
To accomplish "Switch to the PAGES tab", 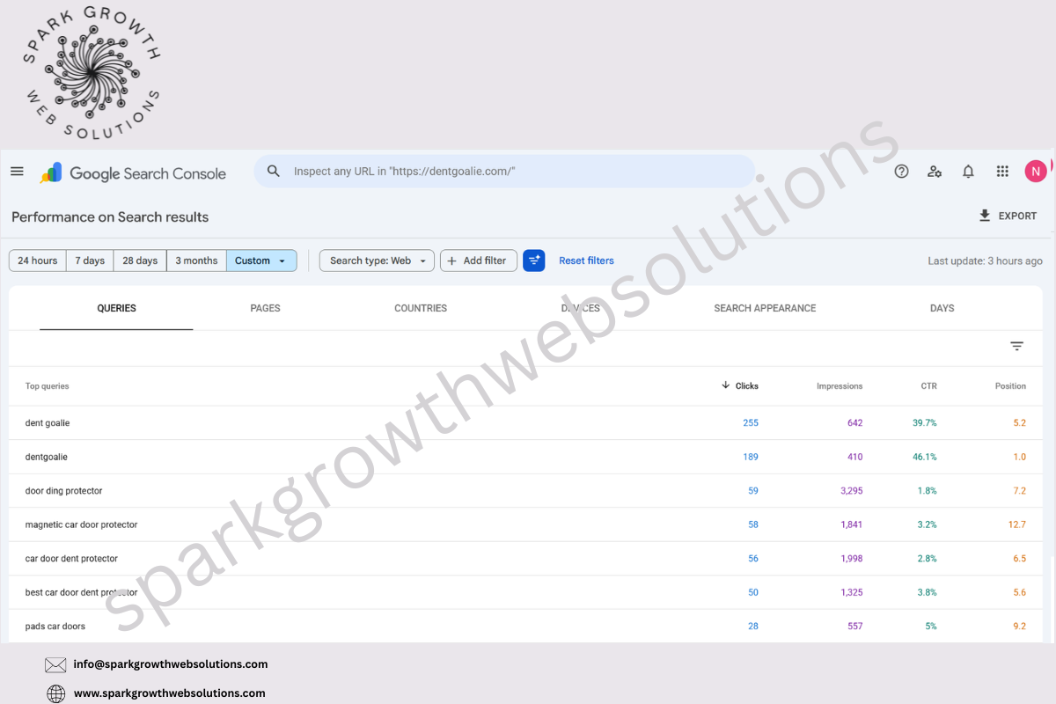I will click(x=265, y=308).
